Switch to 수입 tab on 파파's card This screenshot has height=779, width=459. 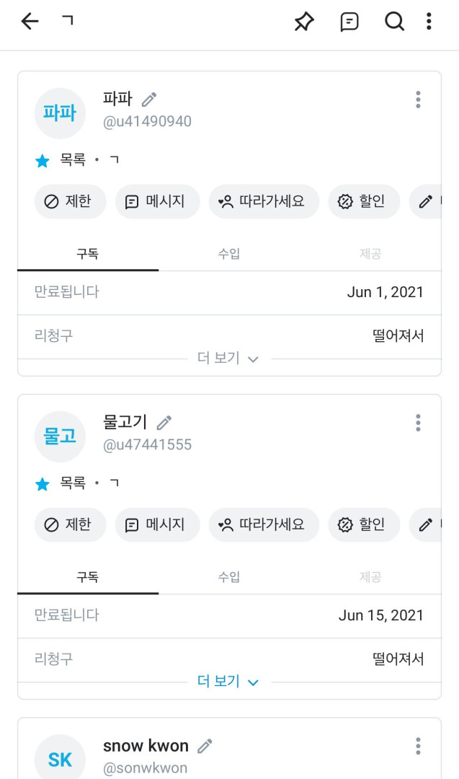(229, 254)
